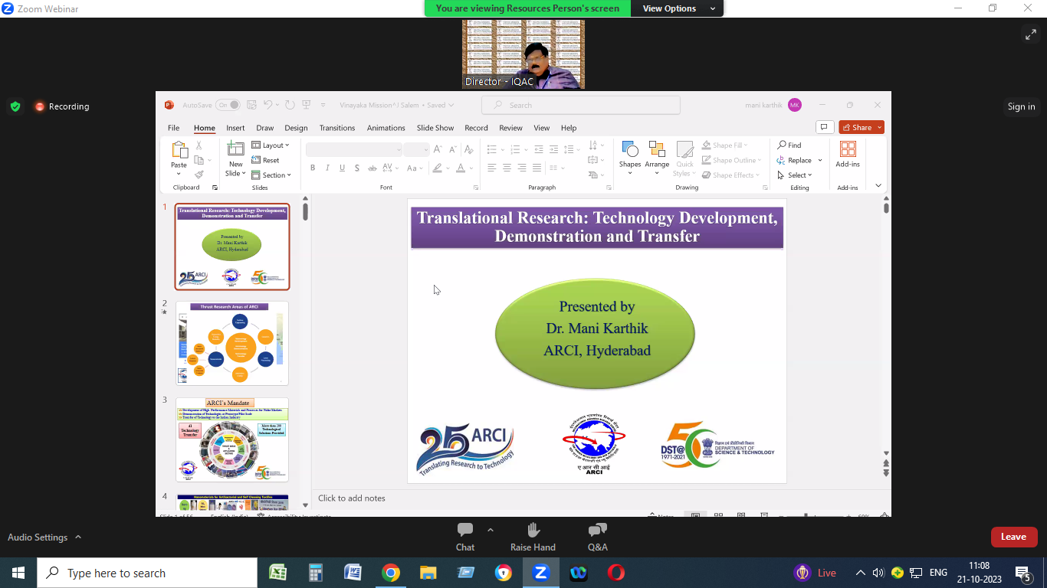Click the Cut scissors icon
The image size is (1047, 588).
point(199,145)
